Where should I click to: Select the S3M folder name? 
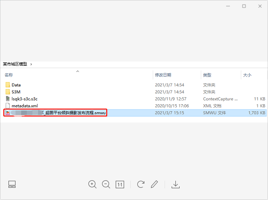pyautogui.click(x=16, y=92)
